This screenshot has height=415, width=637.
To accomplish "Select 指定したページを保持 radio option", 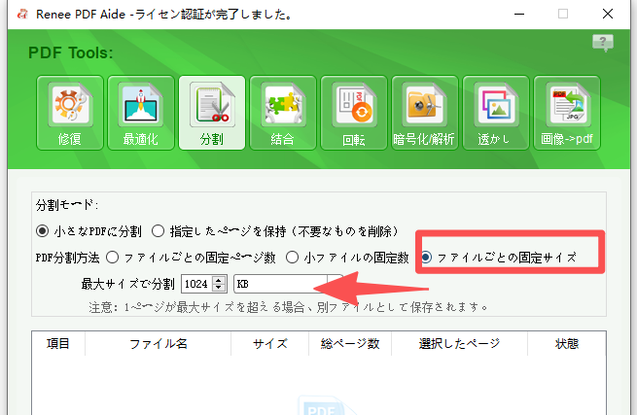I will (x=158, y=231).
